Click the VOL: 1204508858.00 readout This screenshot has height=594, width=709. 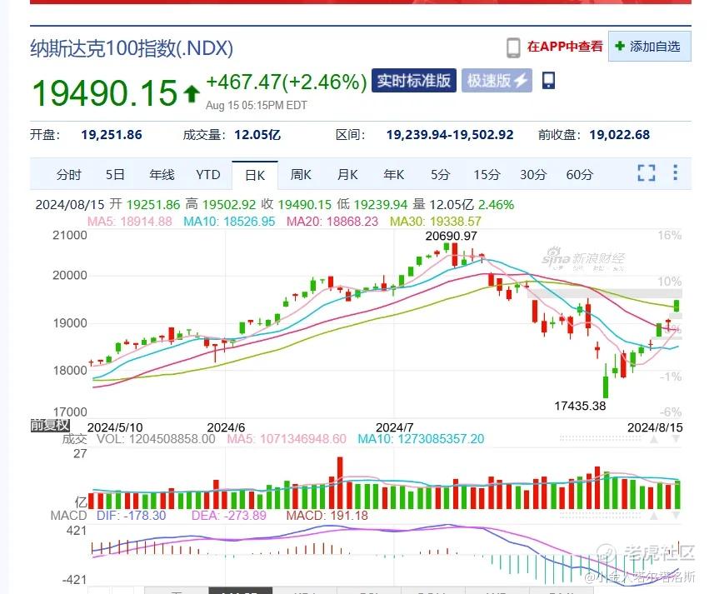point(156,438)
